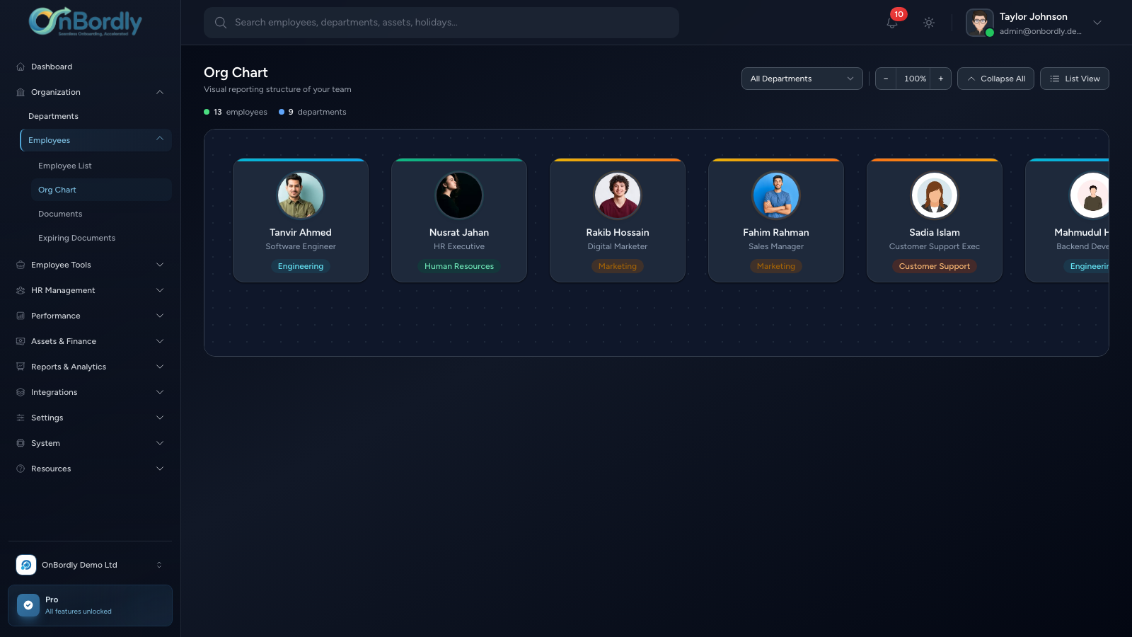Image resolution: width=1132 pixels, height=637 pixels.
Task: Click the Organization building icon
Action: (x=21, y=92)
